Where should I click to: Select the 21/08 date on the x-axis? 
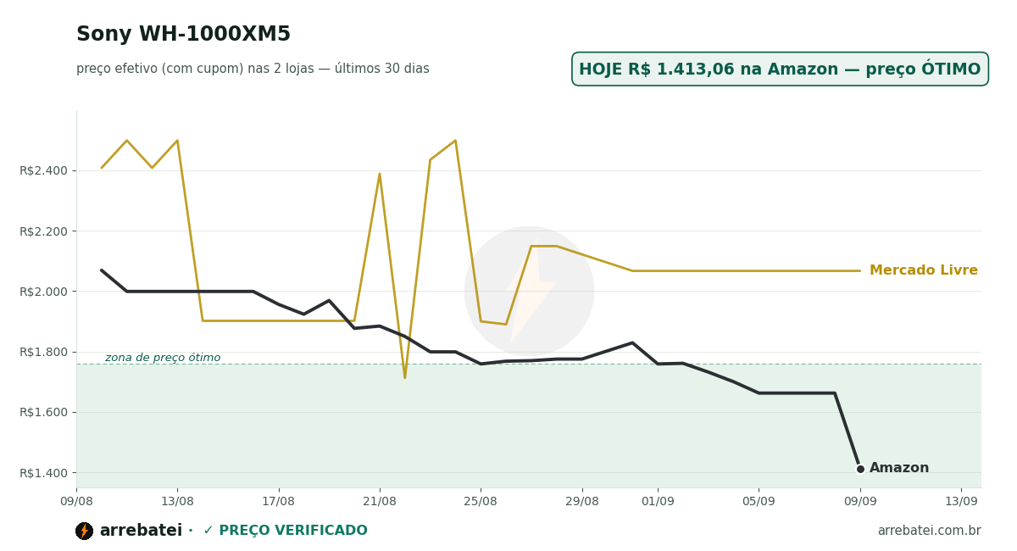tap(380, 501)
